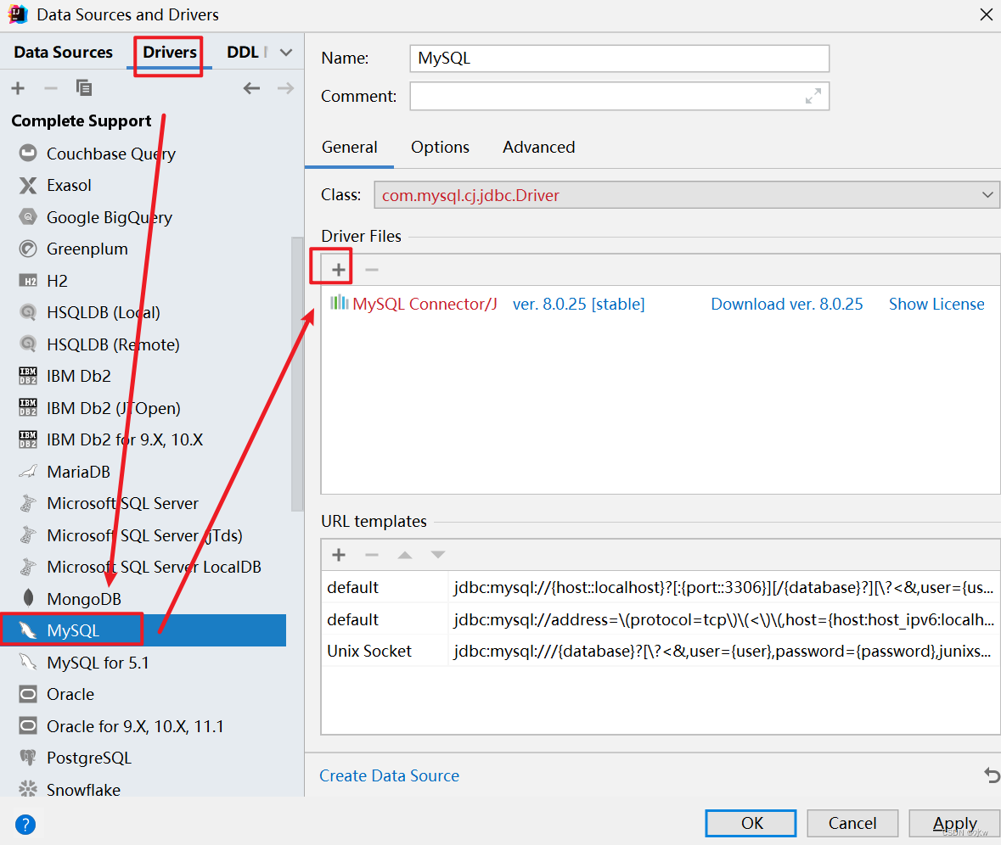Click the Apply button
1001x845 pixels.
click(954, 823)
